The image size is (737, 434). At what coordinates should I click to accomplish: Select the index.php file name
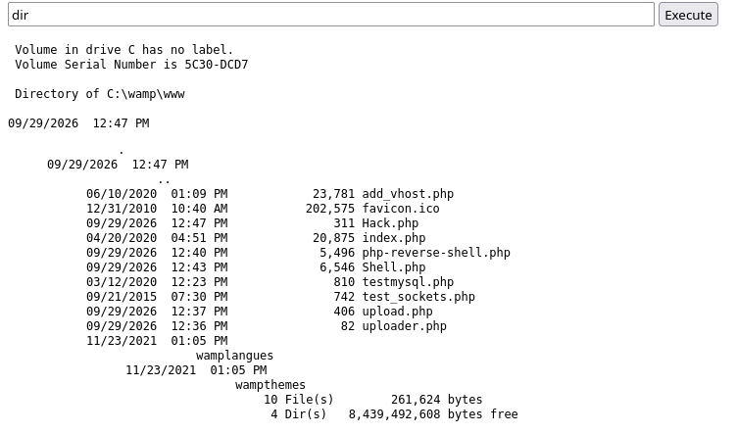coord(394,238)
